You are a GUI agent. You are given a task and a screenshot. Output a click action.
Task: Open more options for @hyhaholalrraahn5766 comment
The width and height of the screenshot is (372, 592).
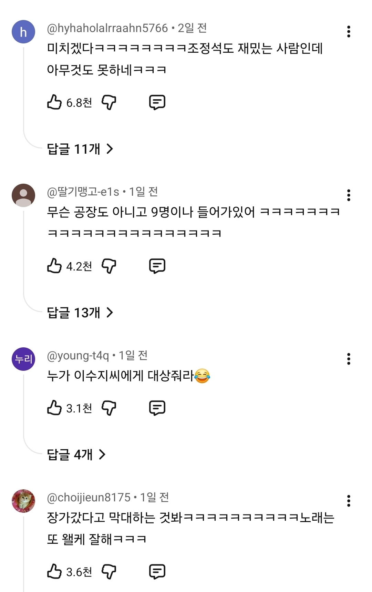(349, 31)
